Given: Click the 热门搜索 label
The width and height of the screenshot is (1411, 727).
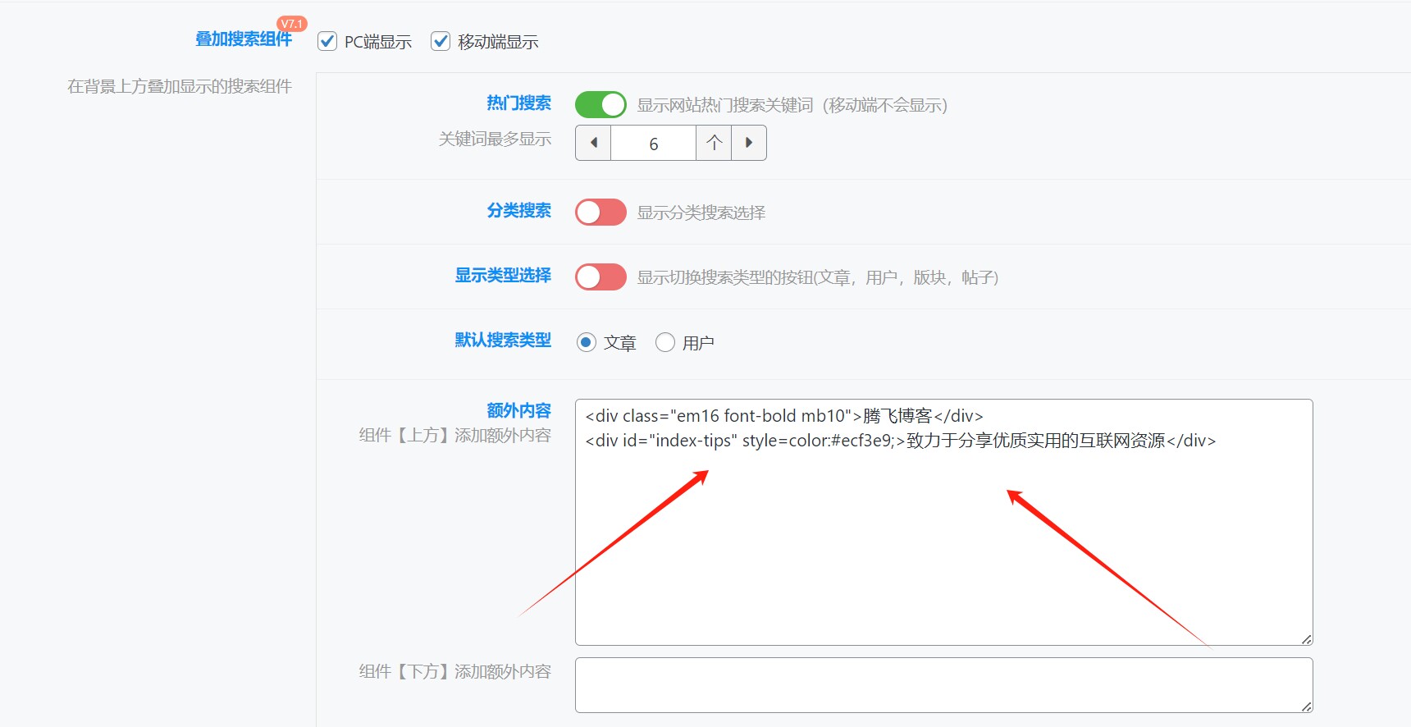Looking at the screenshot, I should (519, 103).
